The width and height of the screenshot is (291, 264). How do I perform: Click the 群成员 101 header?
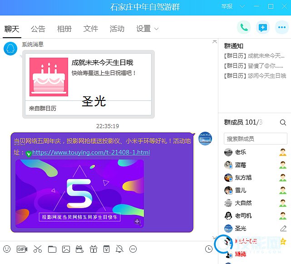click(243, 122)
